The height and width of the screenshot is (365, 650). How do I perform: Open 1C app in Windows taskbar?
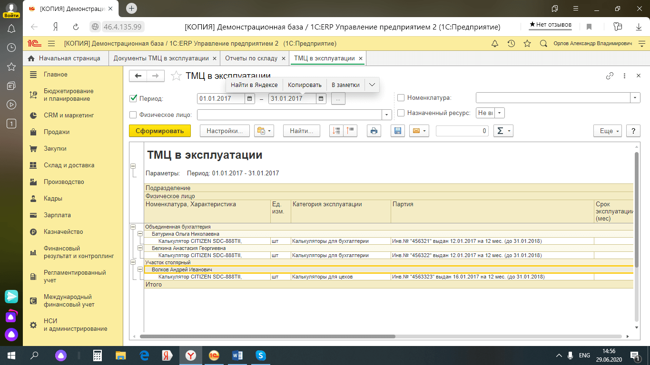[x=214, y=355]
